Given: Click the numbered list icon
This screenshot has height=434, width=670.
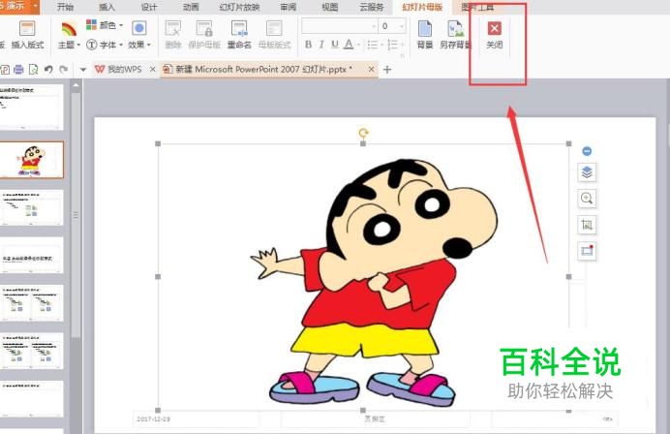Looking at the screenshot, I should pos(392,45).
